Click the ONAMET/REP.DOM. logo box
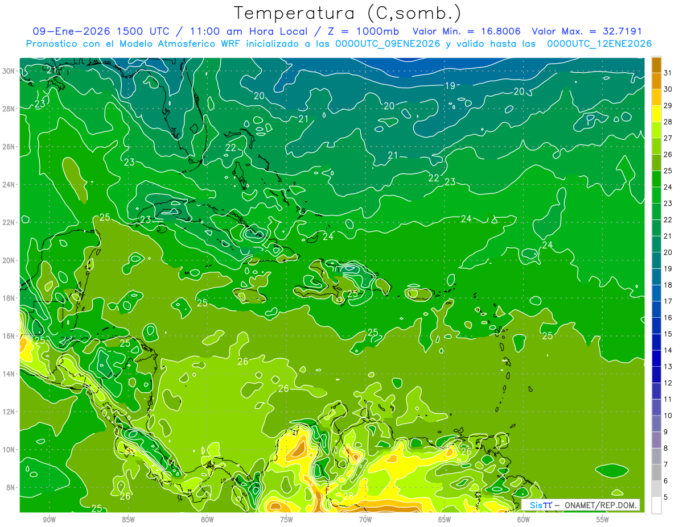The image size is (683, 527). 581,505
